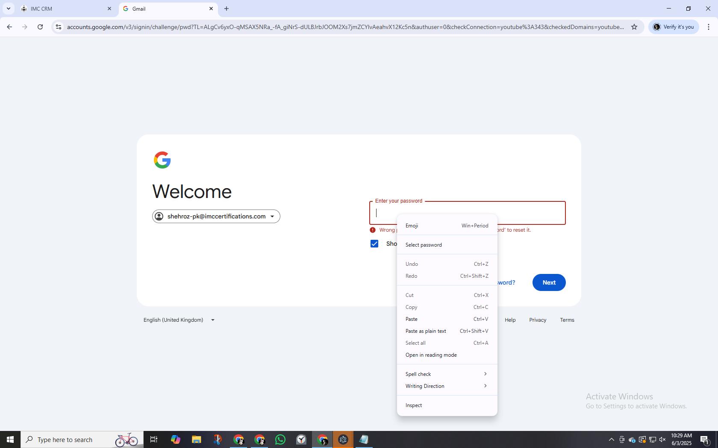718x448 pixels.
Task: Choose Open in reading mode
Action: coord(447,355)
